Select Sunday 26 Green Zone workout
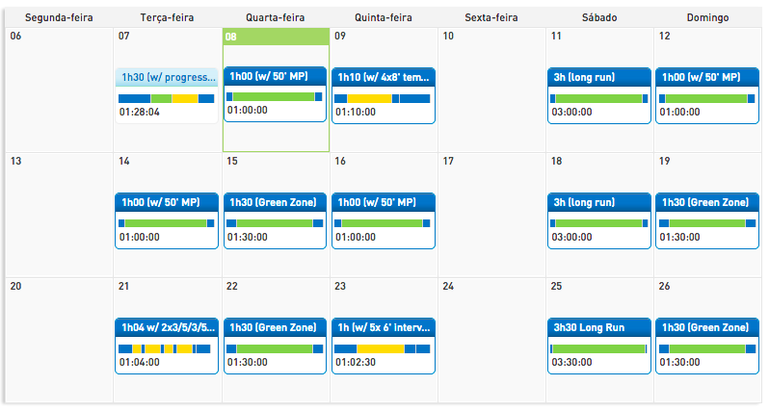 point(706,327)
